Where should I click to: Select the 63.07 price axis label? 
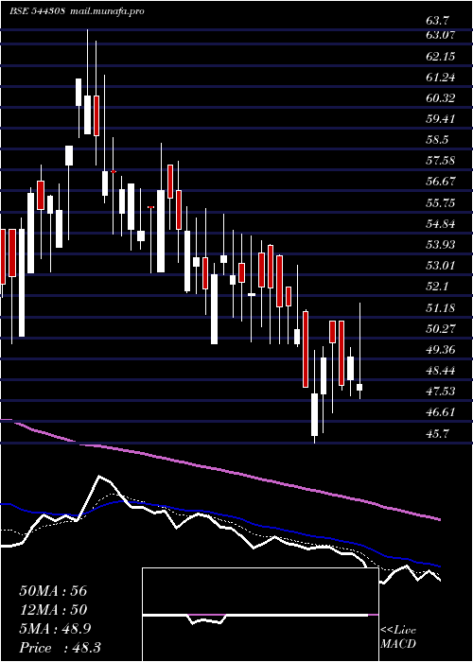[441, 35]
